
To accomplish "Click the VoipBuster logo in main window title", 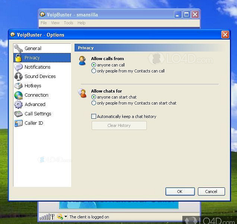I will [x=42, y=15].
